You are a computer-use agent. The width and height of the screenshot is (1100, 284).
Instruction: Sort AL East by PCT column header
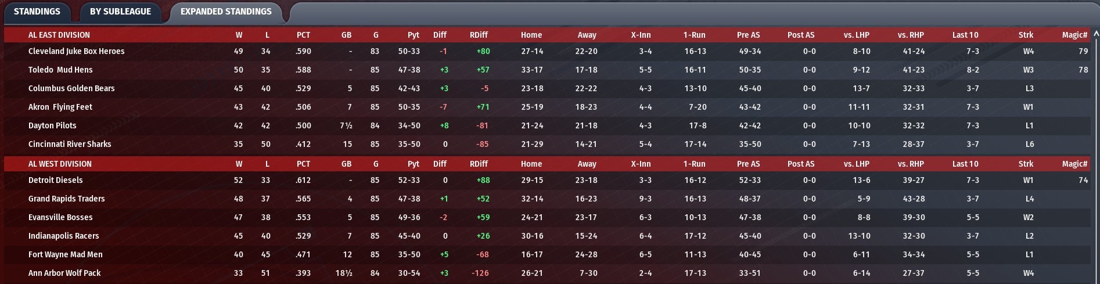coord(303,35)
